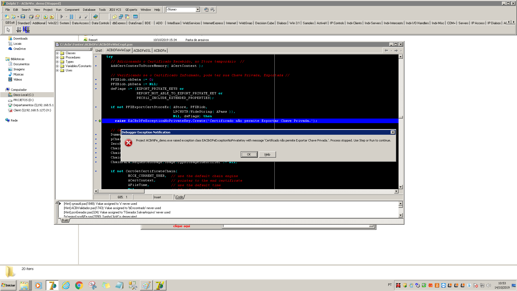This screenshot has height=291, width=517.
Task: Open the JEDI VCS menu
Action: point(115,10)
